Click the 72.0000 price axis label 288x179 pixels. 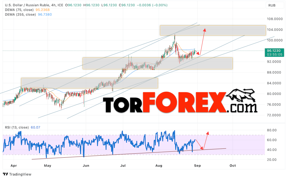pyautogui.click(x=274, y=115)
